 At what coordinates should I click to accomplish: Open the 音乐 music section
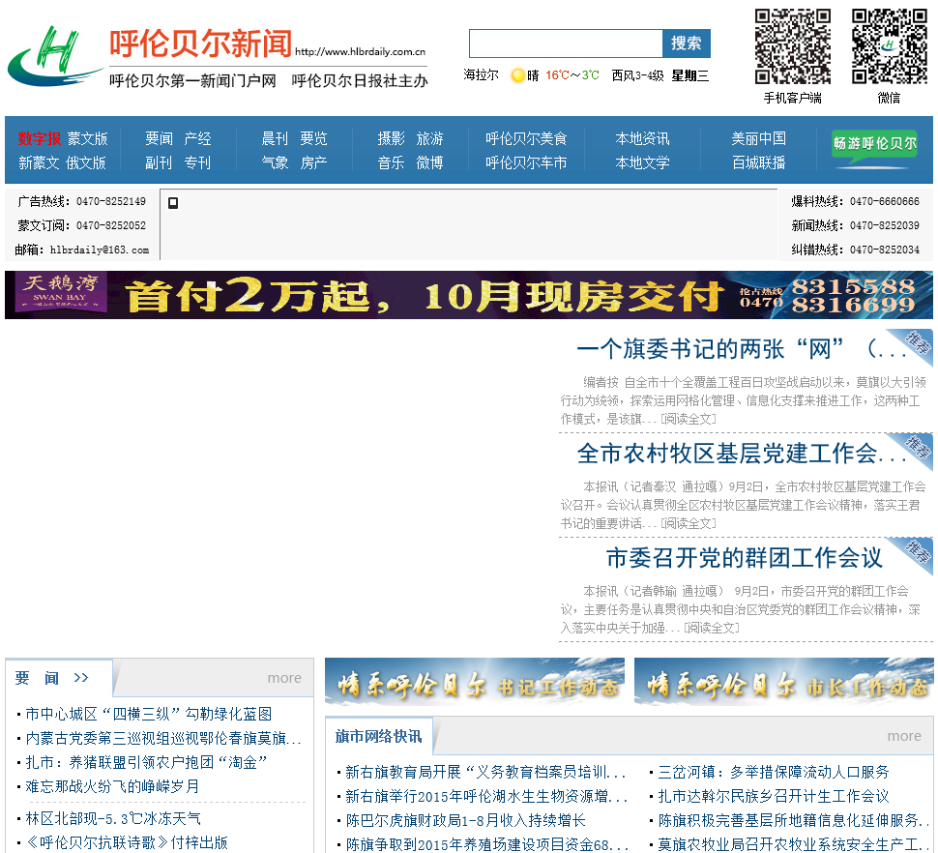click(x=392, y=162)
